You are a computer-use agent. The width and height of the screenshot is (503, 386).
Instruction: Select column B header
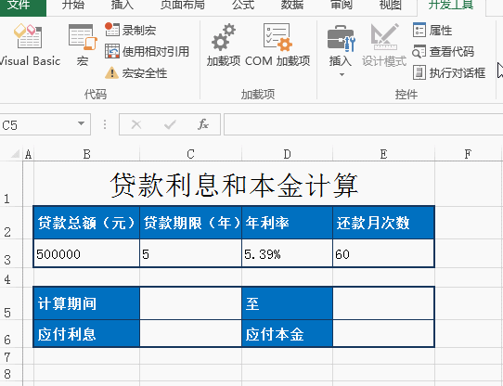[x=86, y=154]
